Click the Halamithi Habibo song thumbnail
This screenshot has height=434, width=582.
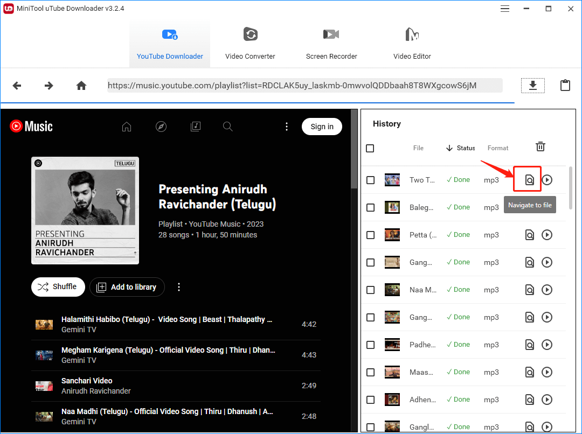point(44,325)
